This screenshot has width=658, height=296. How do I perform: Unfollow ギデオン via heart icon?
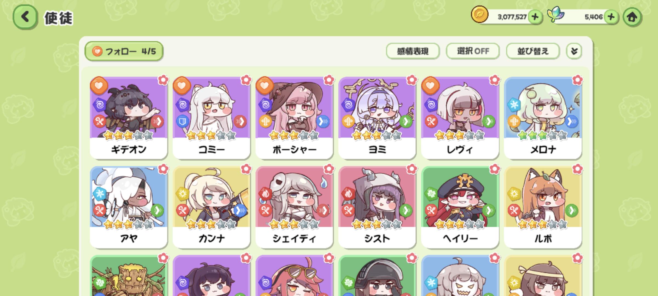[x=99, y=86]
